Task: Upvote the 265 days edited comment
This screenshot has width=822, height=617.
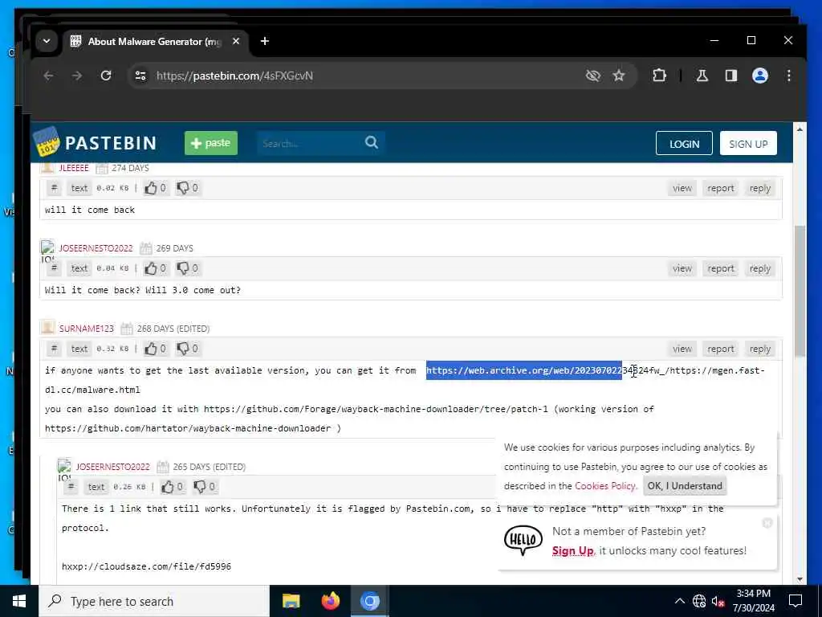Action: coord(172,486)
